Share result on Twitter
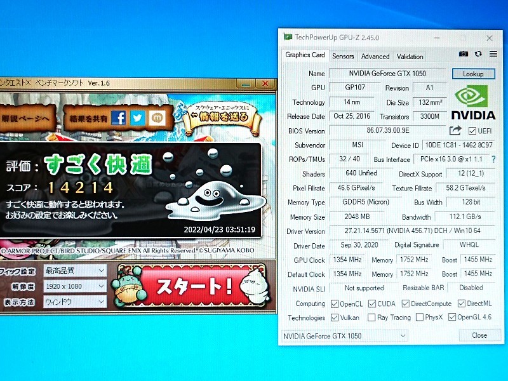This screenshot has width=508, height=381. click(138, 118)
